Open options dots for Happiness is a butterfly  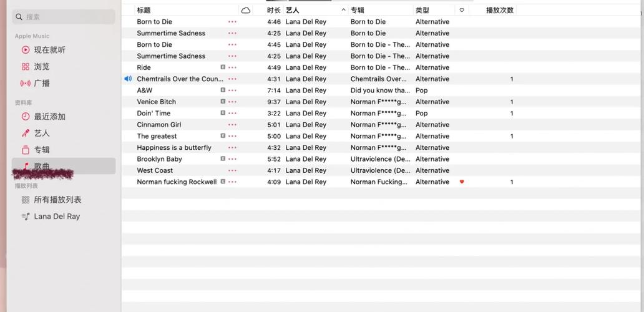[x=233, y=149]
